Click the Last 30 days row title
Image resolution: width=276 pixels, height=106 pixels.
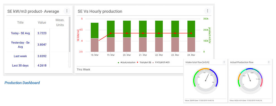[20, 65]
